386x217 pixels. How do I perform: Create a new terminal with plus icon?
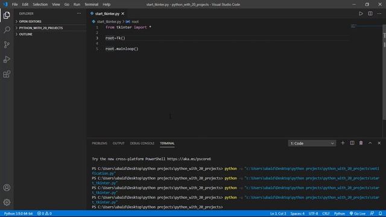click(343, 143)
